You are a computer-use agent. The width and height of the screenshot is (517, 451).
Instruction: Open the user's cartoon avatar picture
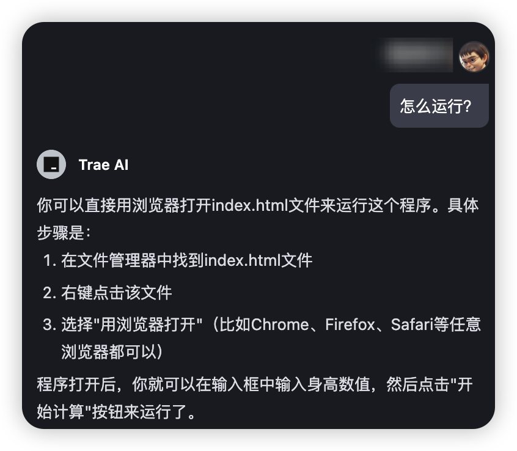tap(474, 56)
